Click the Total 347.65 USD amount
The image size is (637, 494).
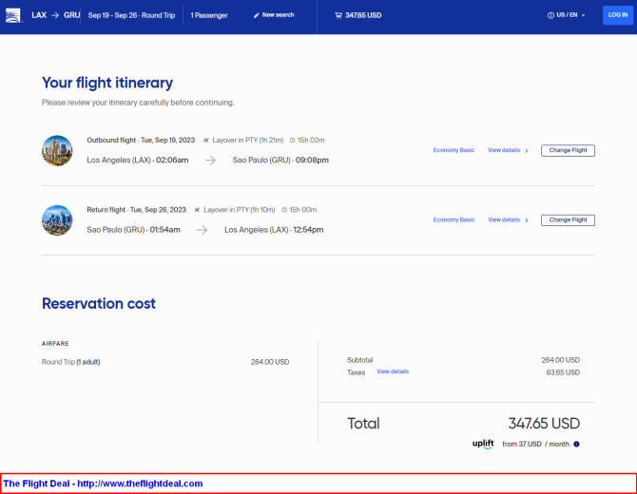point(544,424)
